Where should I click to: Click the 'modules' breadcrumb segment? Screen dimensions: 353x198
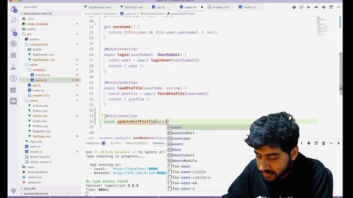tap(110, 14)
